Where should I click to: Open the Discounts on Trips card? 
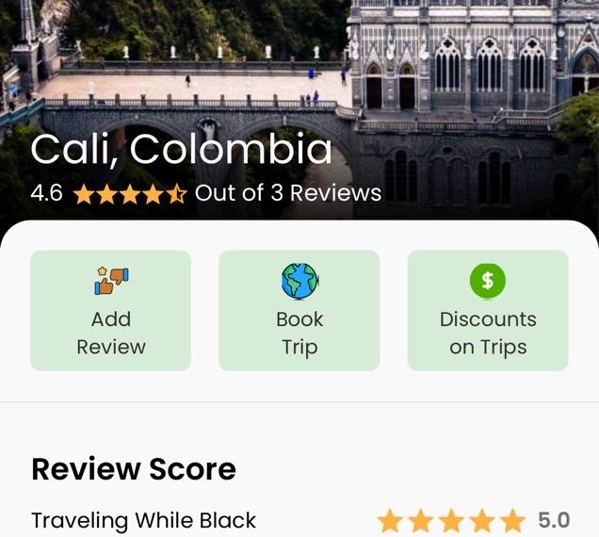click(488, 310)
